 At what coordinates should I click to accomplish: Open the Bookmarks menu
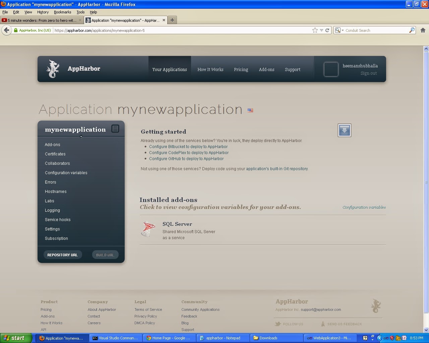(63, 12)
